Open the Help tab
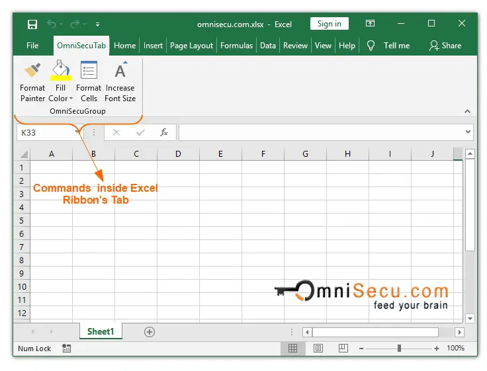Image resolution: width=487 pixels, height=371 pixels. [347, 46]
